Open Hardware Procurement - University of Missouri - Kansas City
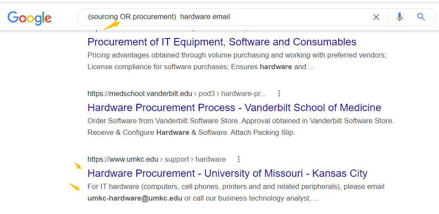This screenshot has width=439, height=214. pos(227,173)
